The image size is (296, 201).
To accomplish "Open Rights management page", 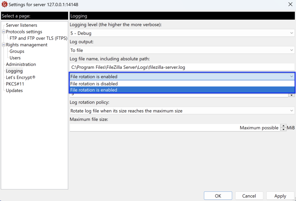I will click(27, 45).
